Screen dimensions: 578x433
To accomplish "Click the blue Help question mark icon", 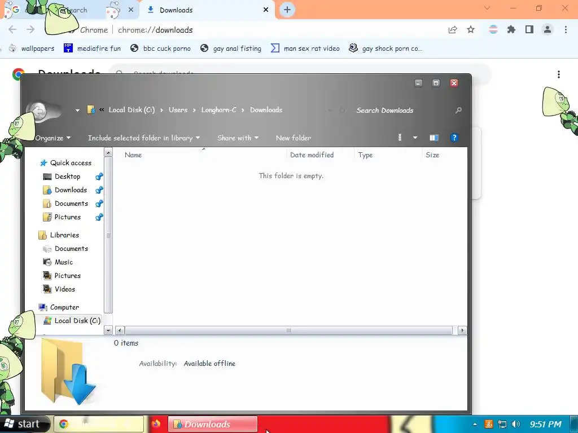I will [454, 138].
